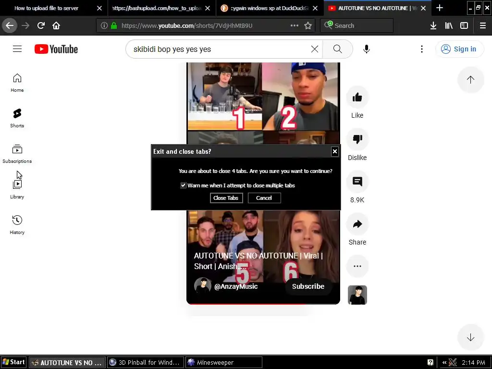The width and height of the screenshot is (492, 369).
Task: Open Library in YouTube sidebar
Action: 17,189
